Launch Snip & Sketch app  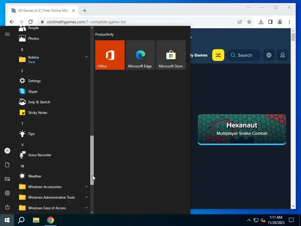tap(53, 102)
